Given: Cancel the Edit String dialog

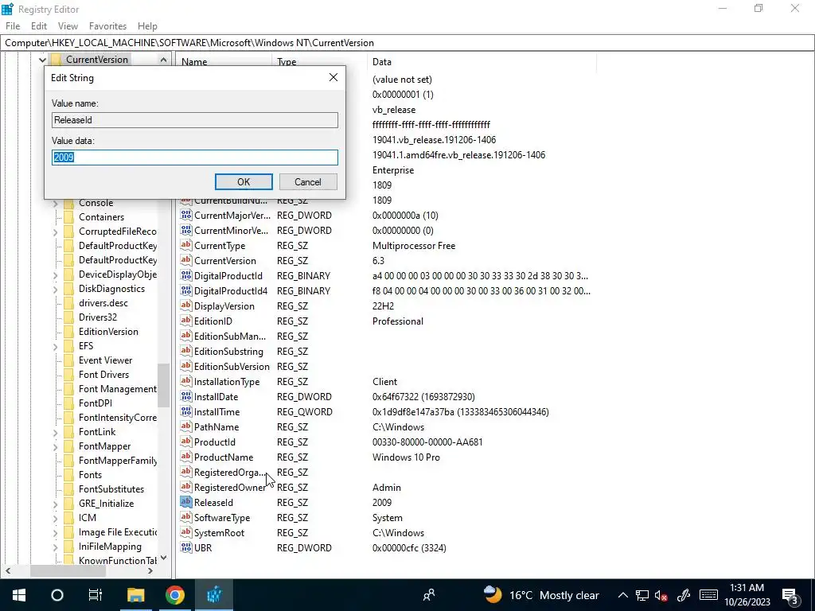Looking at the screenshot, I should pos(308,182).
